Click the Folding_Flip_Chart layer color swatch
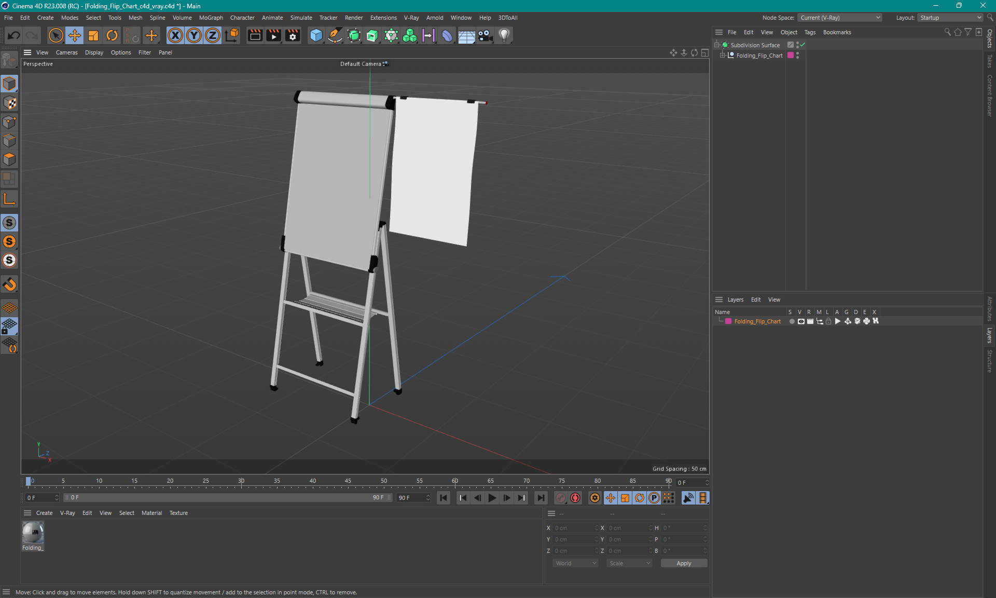 click(728, 321)
